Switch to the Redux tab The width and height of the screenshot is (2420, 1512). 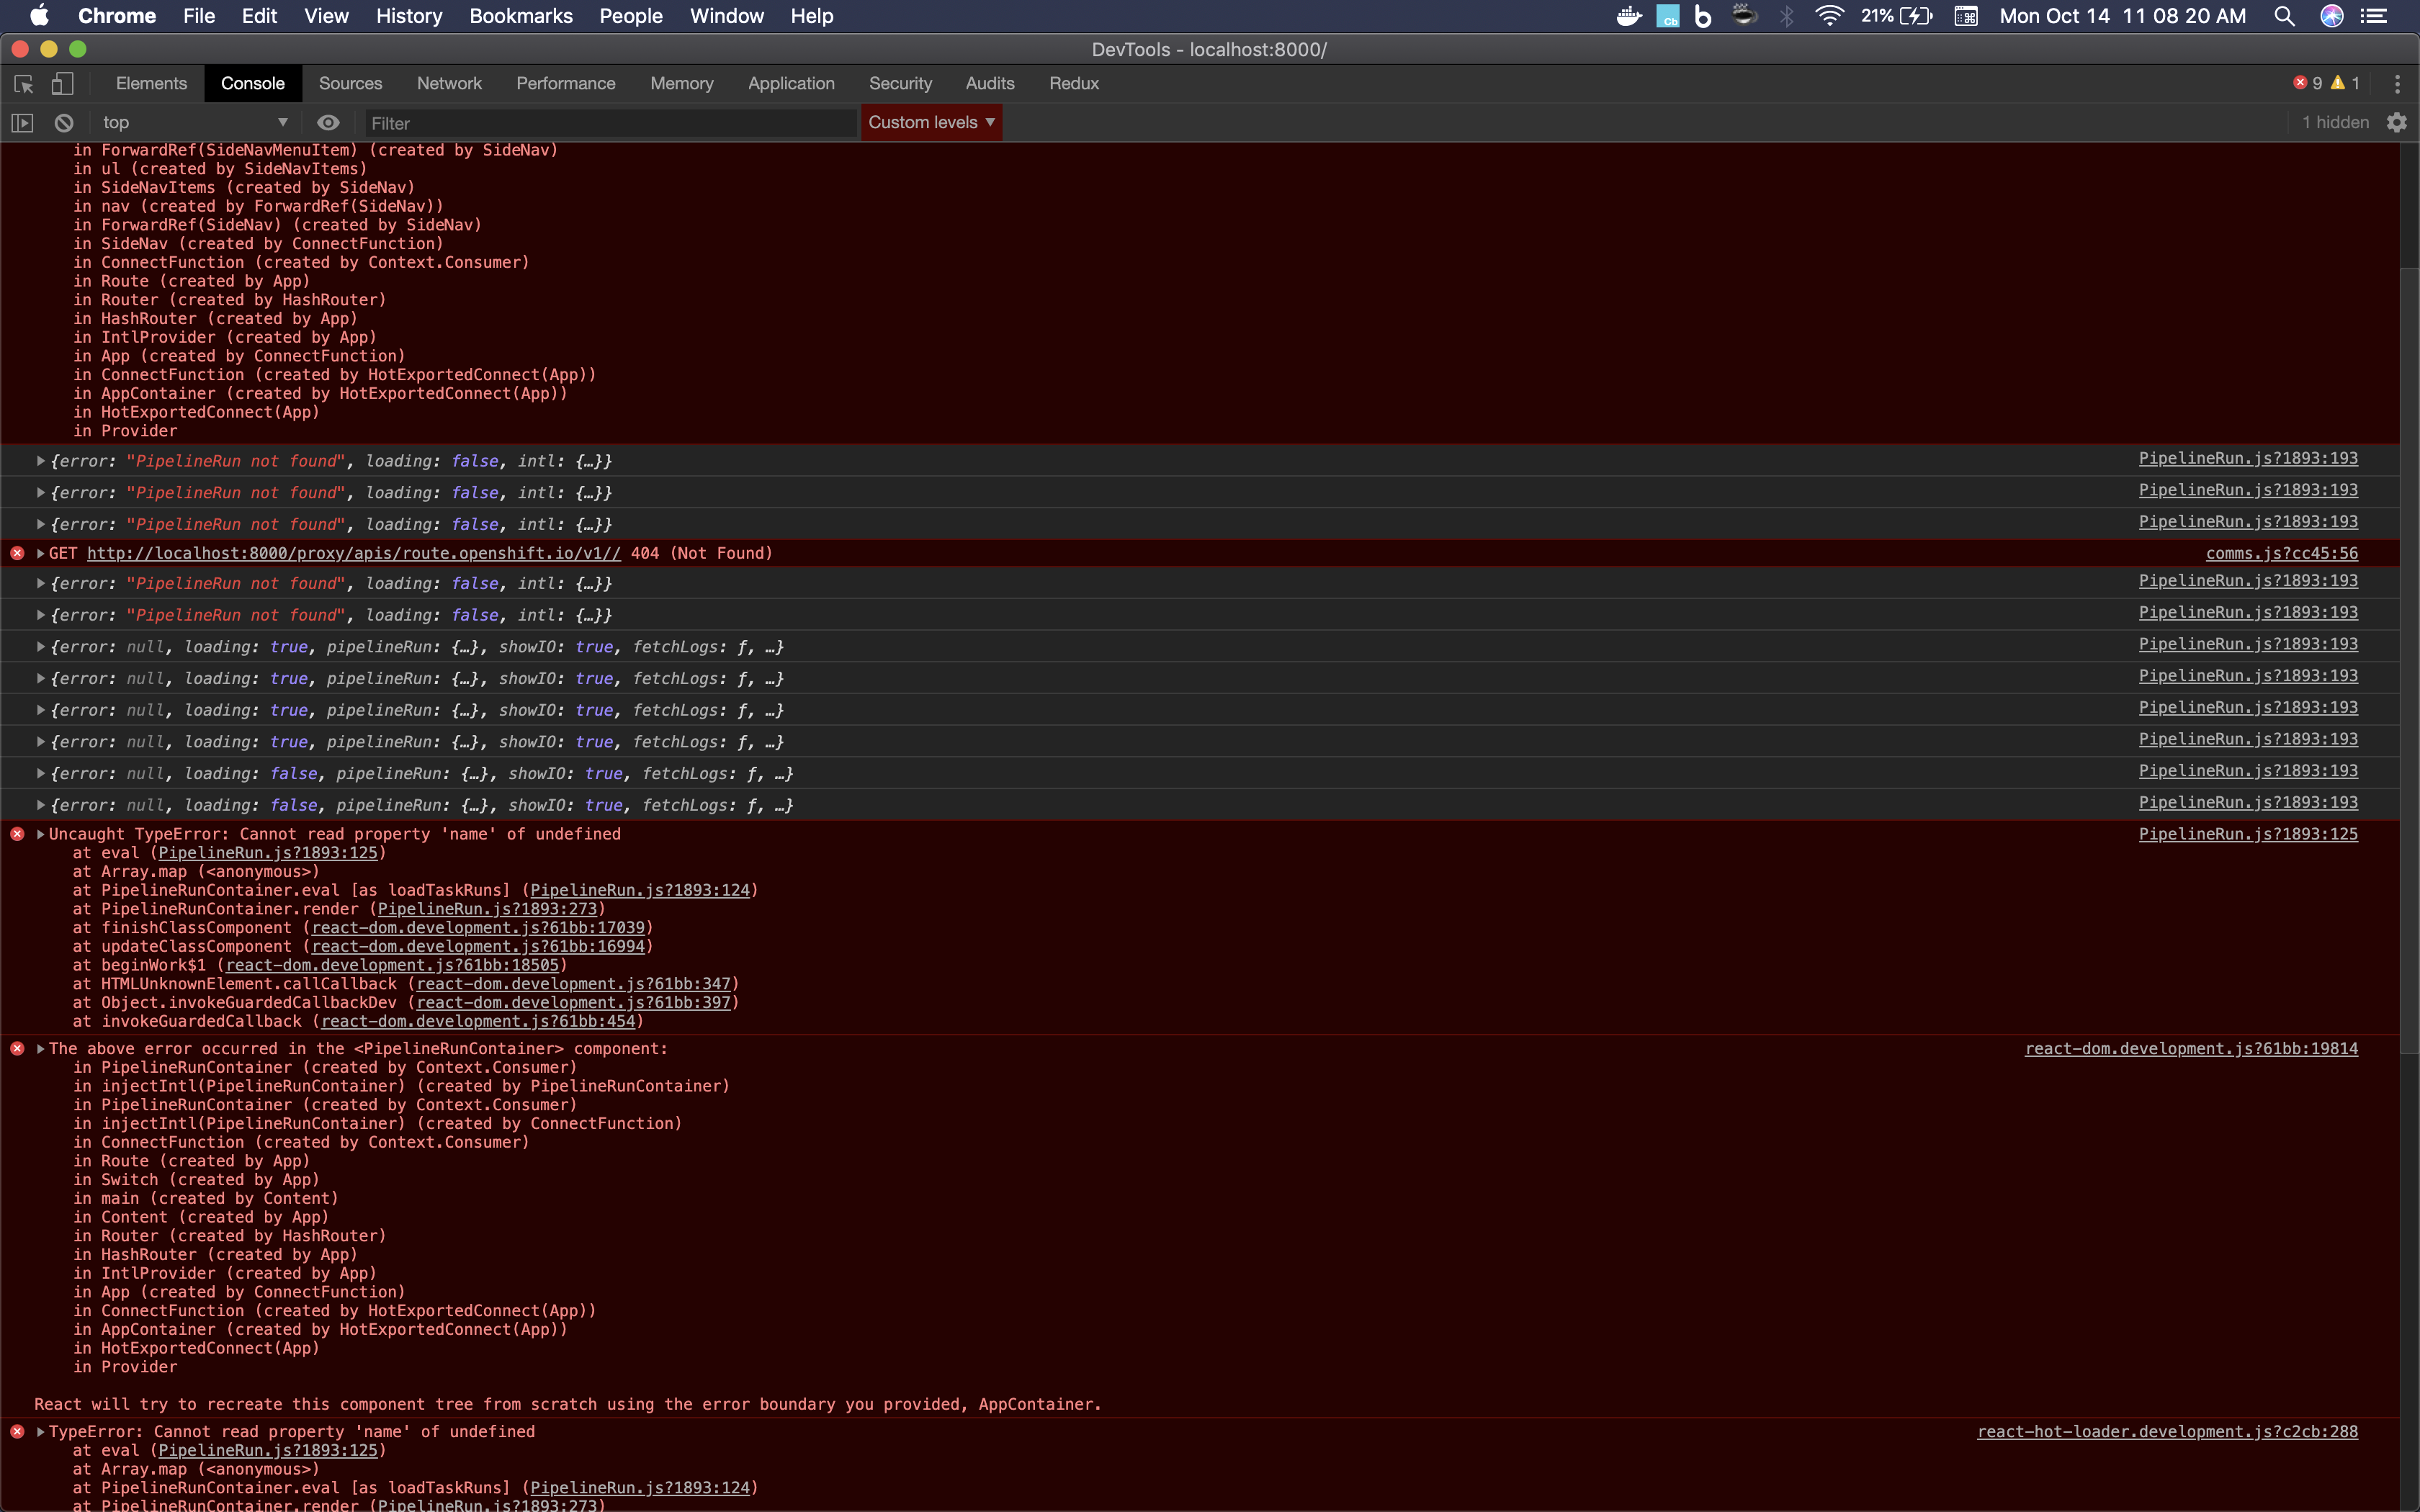[1074, 84]
